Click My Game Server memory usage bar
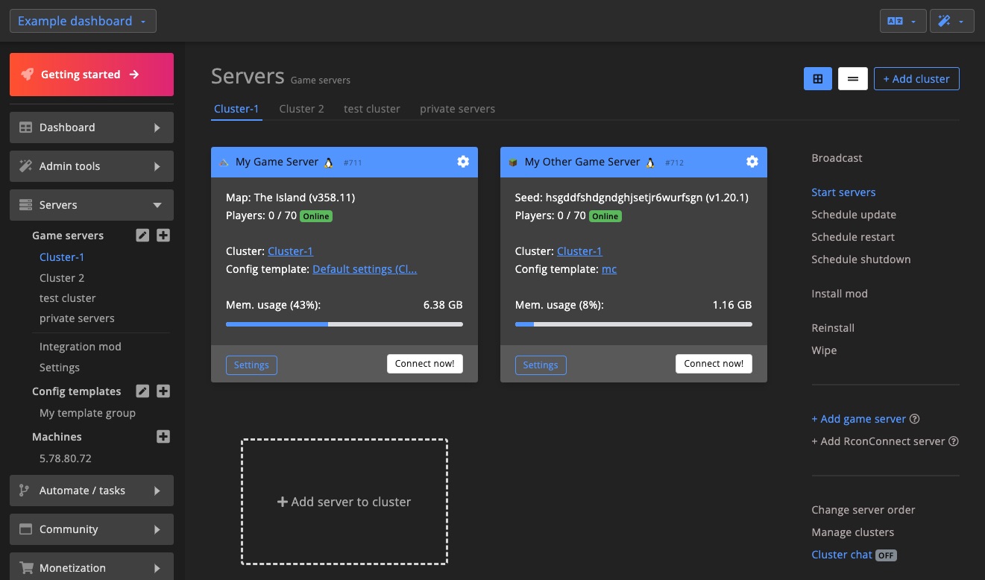Viewport: 985px width, 580px height. 344,324
